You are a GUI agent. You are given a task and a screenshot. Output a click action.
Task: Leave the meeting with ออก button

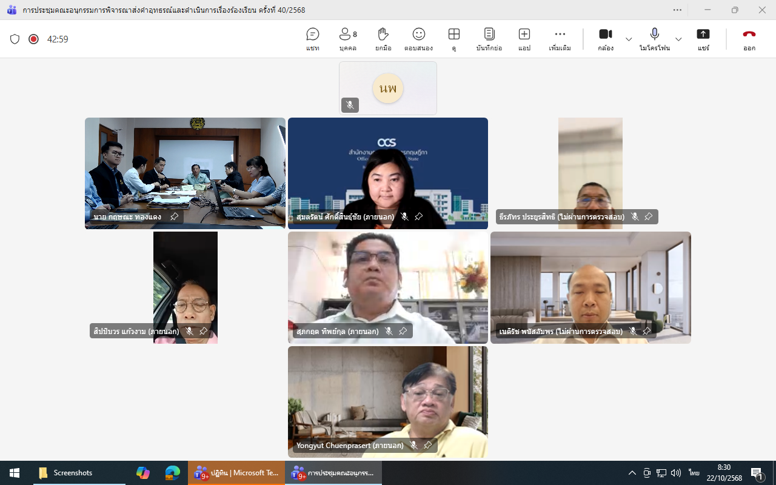click(x=749, y=39)
